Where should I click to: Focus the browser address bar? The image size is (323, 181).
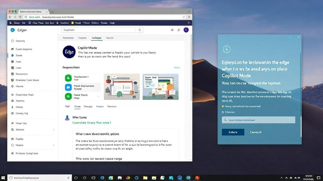[x=104, y=17]
